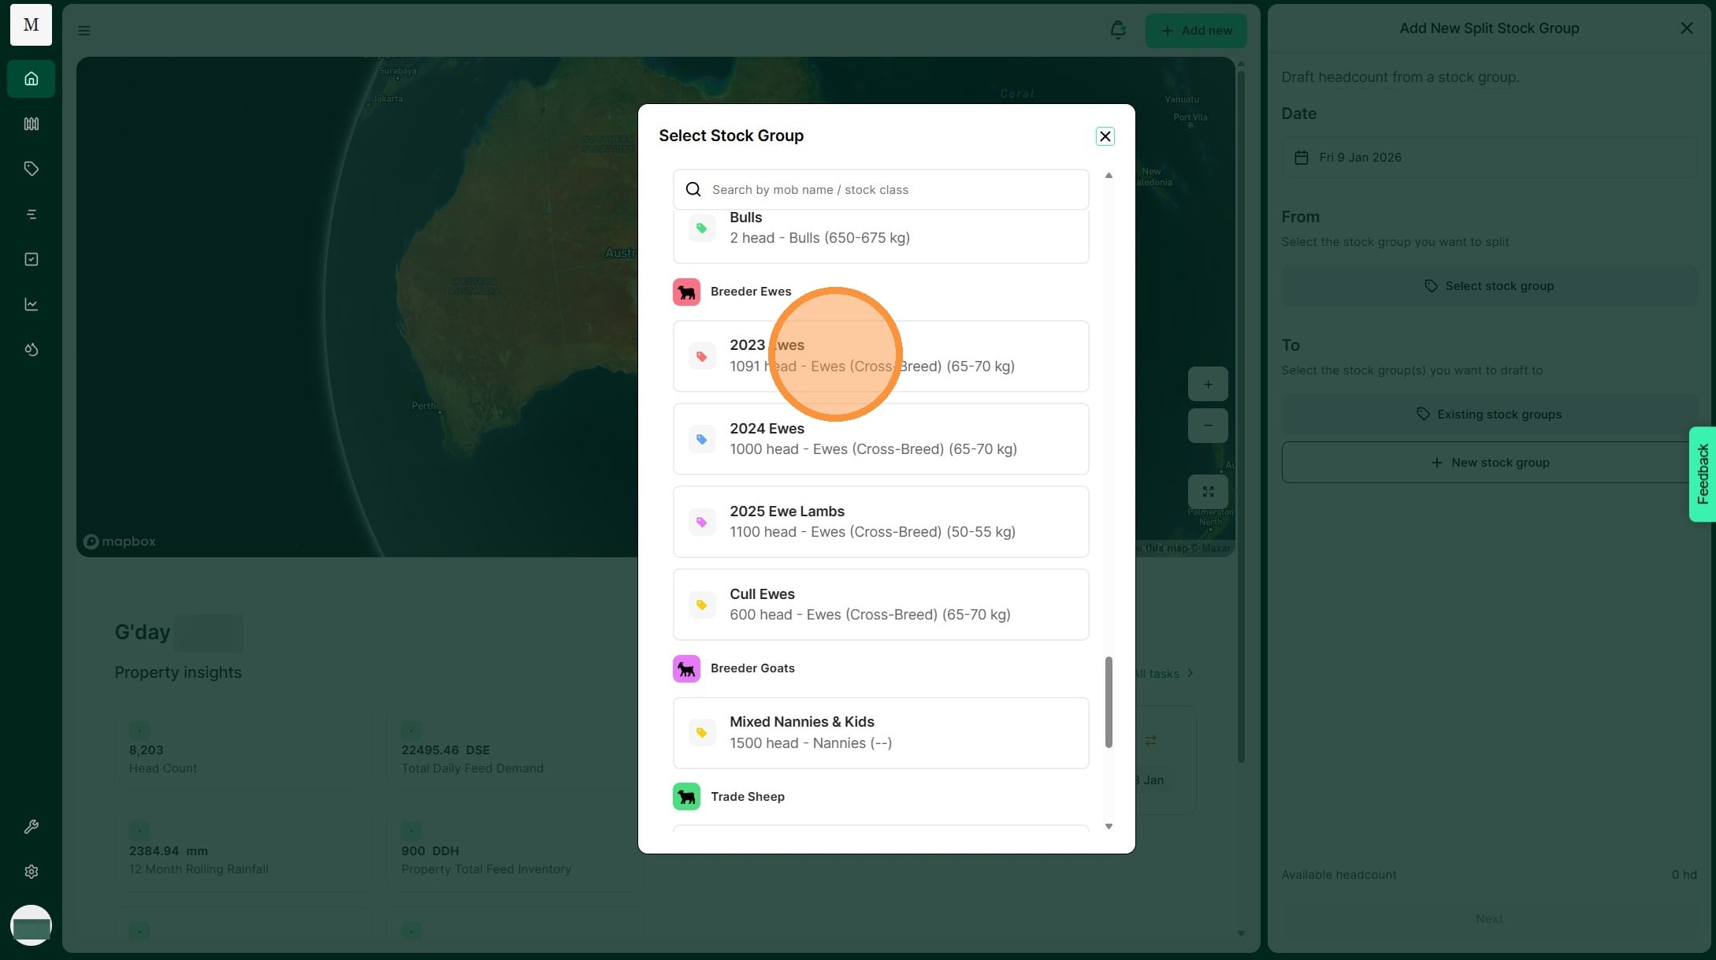Open the paddocks fence sidebar icon
Viewport: 1716px width, 960px height.
pyautogui.click(x=31, y=124)
